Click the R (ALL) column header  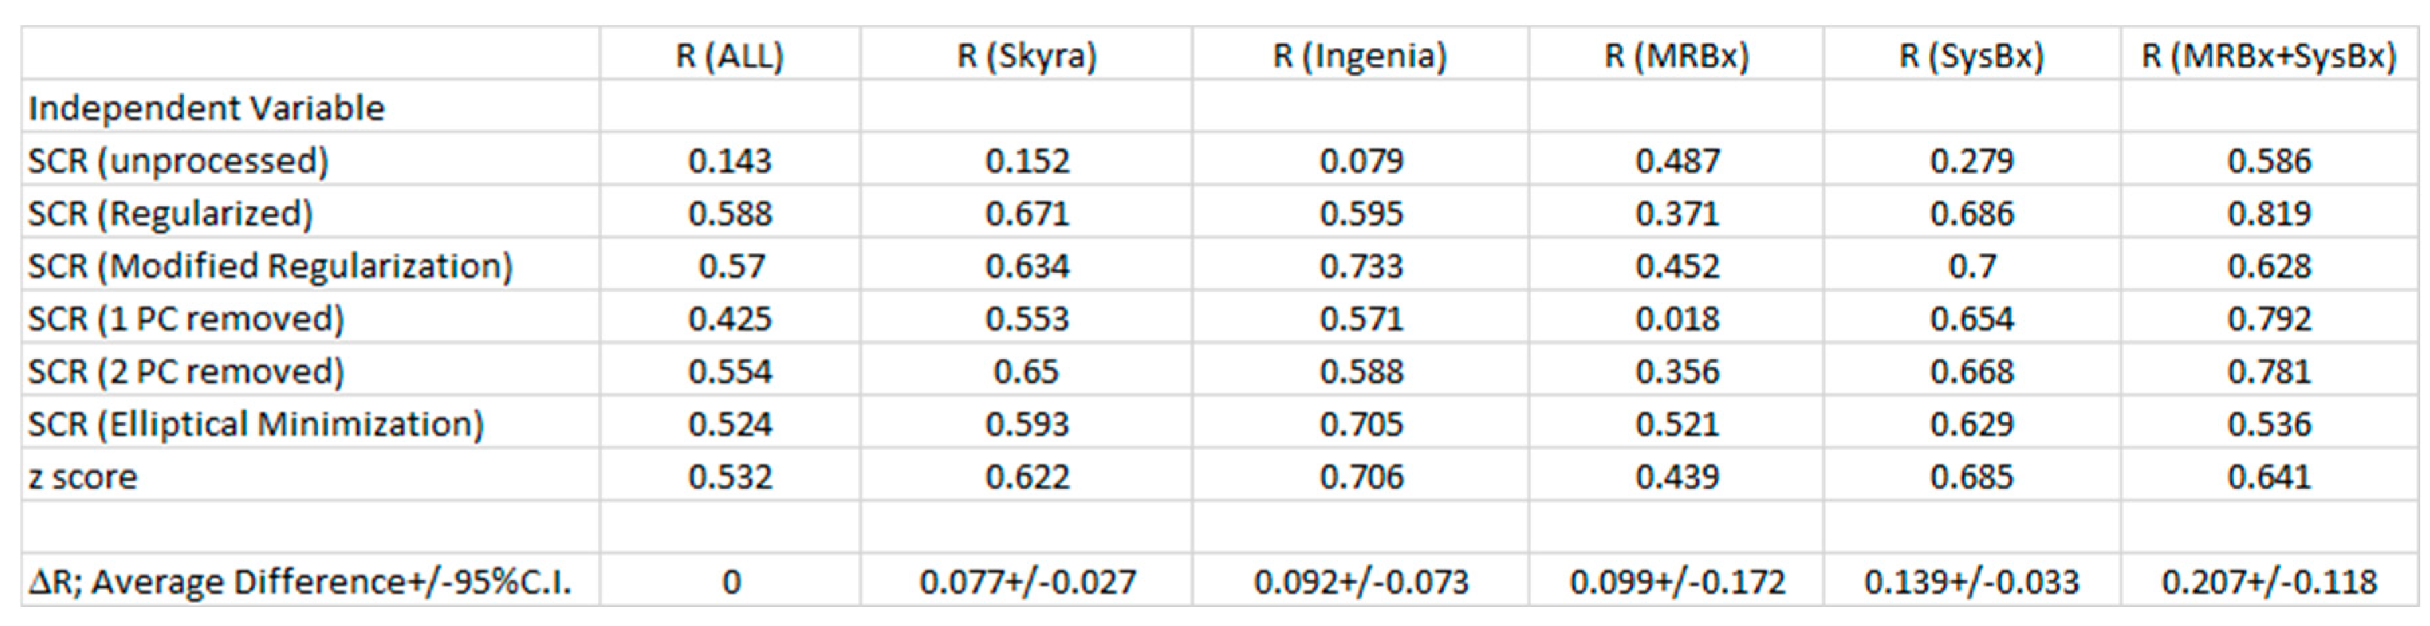click(729, 56)
